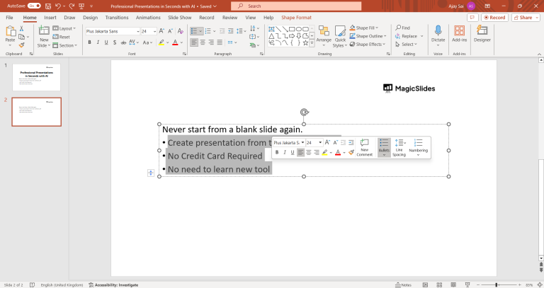The image size is (544, 288).
Task: Click the Save icon in title bar
Action: pyautogui.click(x=48, y=6)
